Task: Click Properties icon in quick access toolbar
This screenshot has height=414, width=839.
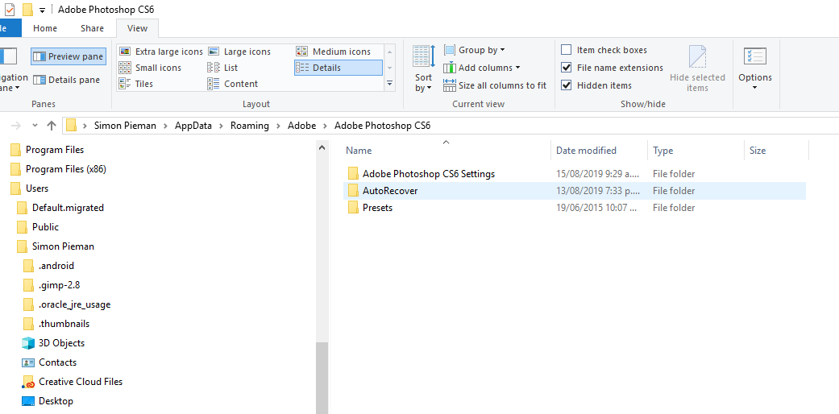Action: [x=10, y=9]
